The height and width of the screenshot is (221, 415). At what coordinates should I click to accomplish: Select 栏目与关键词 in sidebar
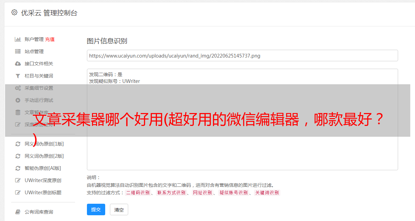click(x=39, y=76)
